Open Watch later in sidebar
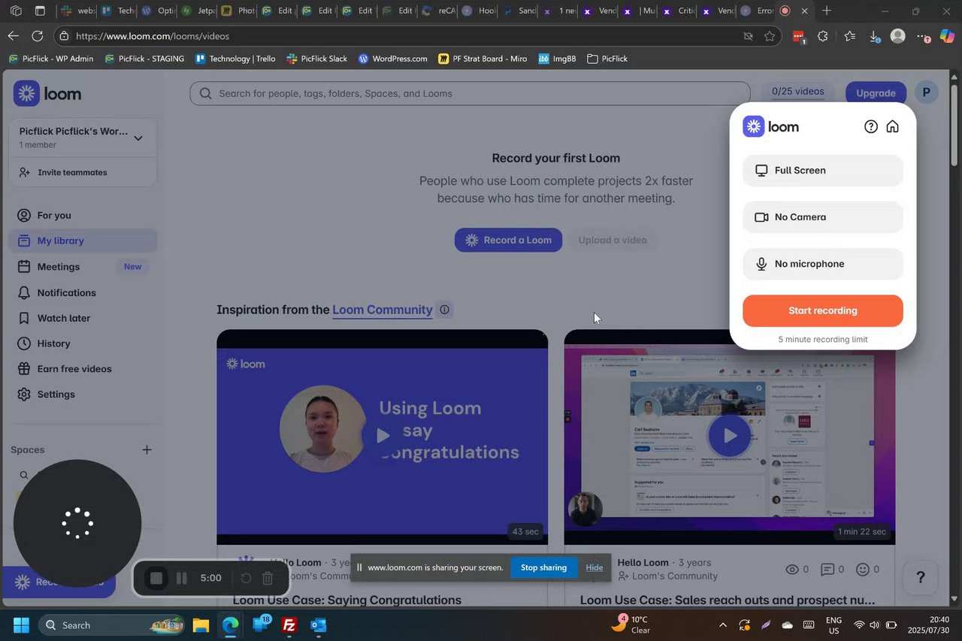 (x=83, y=318)
